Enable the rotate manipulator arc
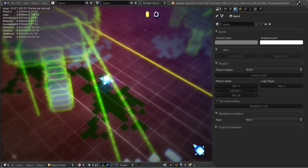Screen dimensions: 308x168 112,165
